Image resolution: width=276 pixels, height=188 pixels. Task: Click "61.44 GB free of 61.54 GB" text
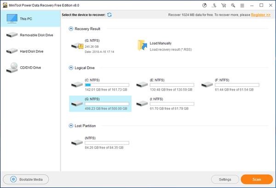234,90
